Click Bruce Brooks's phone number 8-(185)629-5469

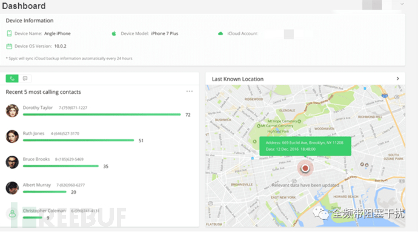click(x=69, y=159)
